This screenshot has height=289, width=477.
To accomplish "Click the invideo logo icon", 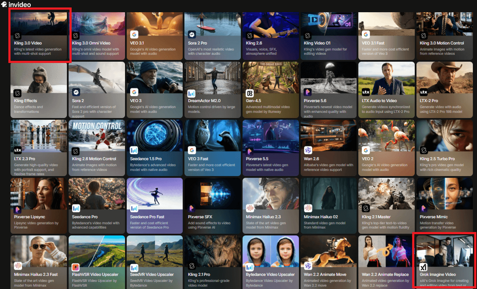I will tap(4, 5).
